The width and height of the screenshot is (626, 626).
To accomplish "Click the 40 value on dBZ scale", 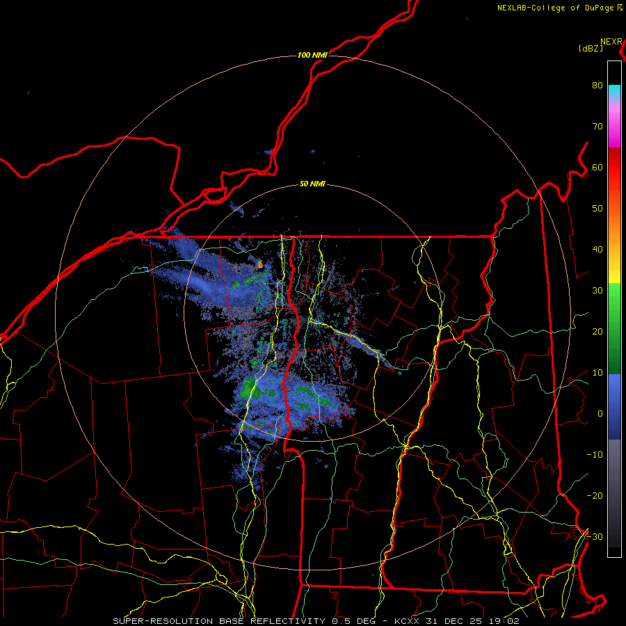I will (597, 250).
